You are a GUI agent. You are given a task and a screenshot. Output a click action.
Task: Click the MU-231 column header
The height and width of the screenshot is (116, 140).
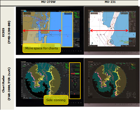coord(110,2)
